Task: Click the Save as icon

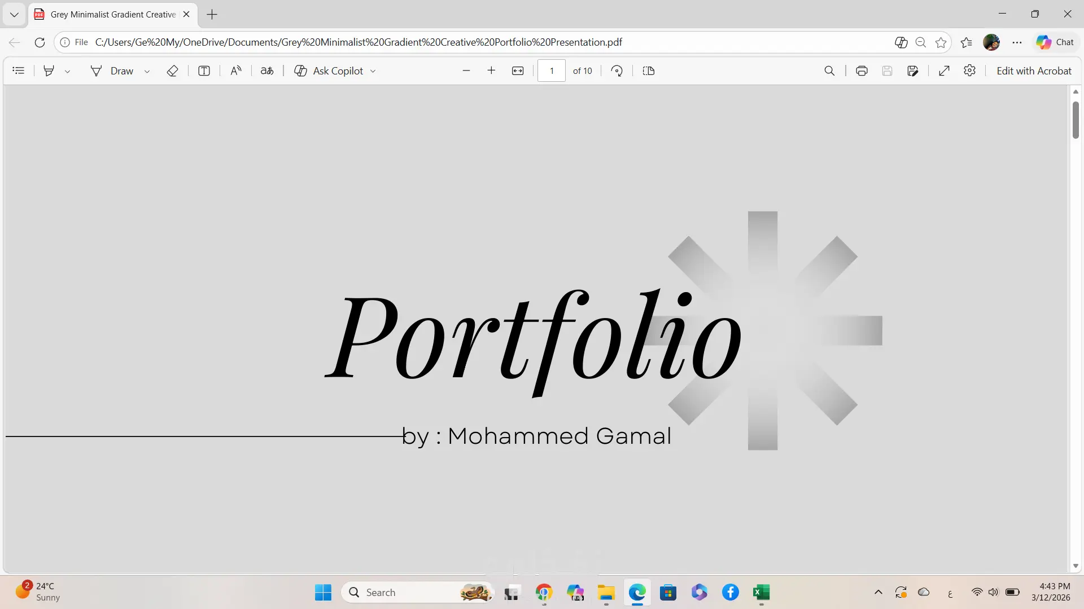Action: pyautogui.click(x=913, y=71)
